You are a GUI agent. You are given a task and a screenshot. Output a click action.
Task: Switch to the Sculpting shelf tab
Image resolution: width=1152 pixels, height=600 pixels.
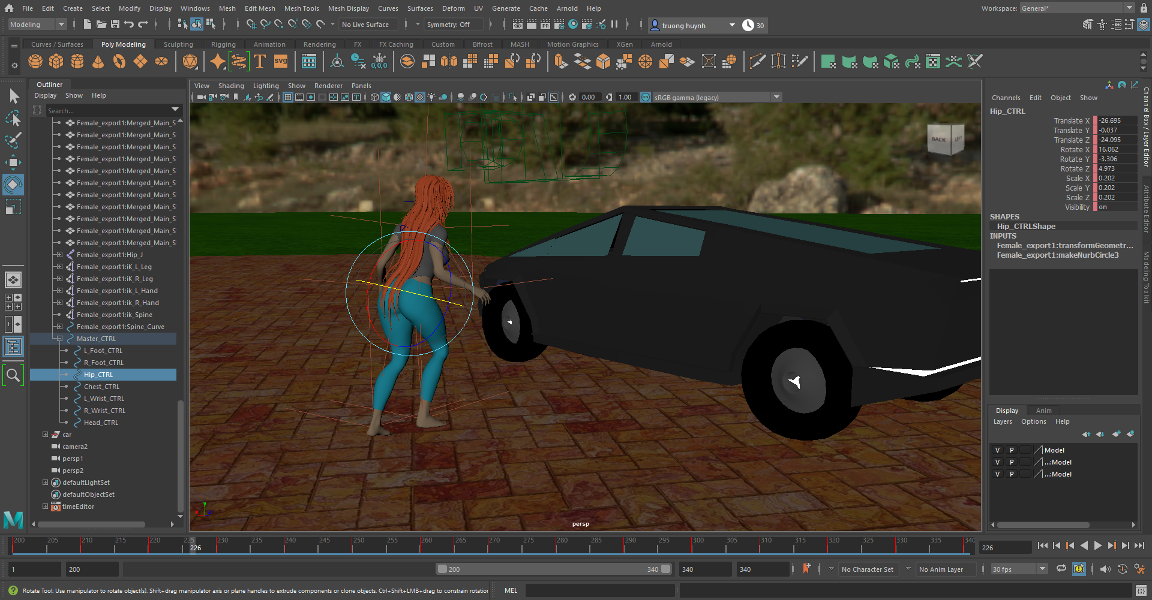pos(178,44)
